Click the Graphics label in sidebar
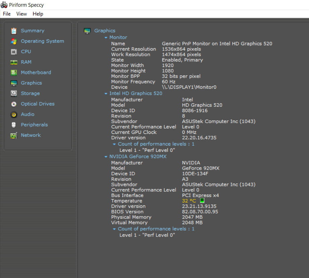The height and width of the screenshot is (278, 309). [x=31, y=83]
